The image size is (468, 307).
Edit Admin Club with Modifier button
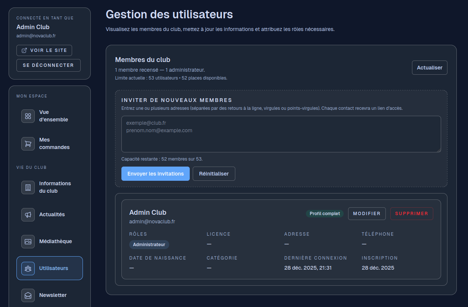(x=367, y=214)
